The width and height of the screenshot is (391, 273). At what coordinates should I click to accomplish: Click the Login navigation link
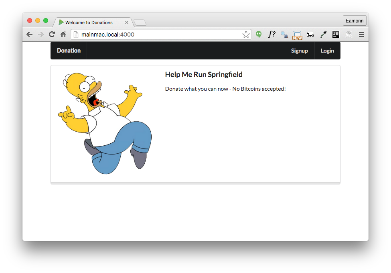327,51
